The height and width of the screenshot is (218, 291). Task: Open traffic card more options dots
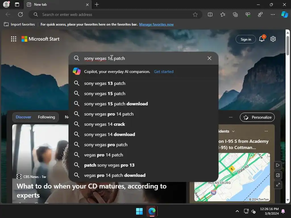point(266,131)
